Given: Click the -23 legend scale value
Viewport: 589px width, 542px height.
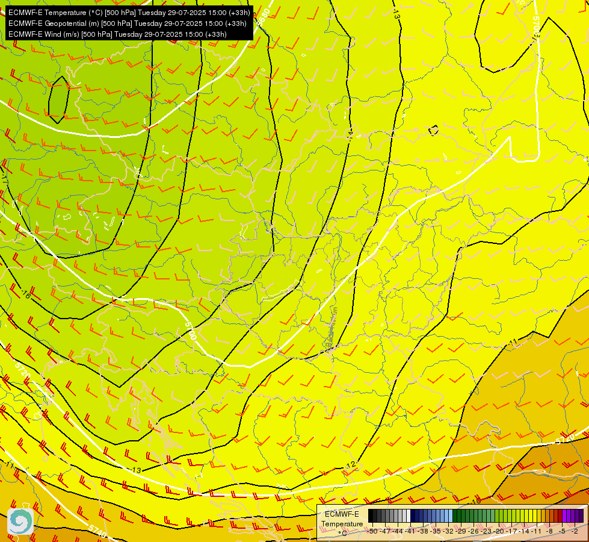Looking at the screenshot, I should pyautogui.click(x=486, y=532).
